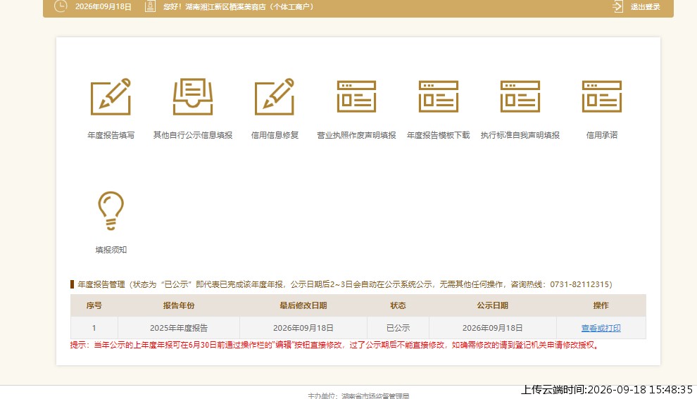Click the 年度报告模板下载 label
This screenshot has width=697, height=399.
pyautogui.click(x=439, y=135)
